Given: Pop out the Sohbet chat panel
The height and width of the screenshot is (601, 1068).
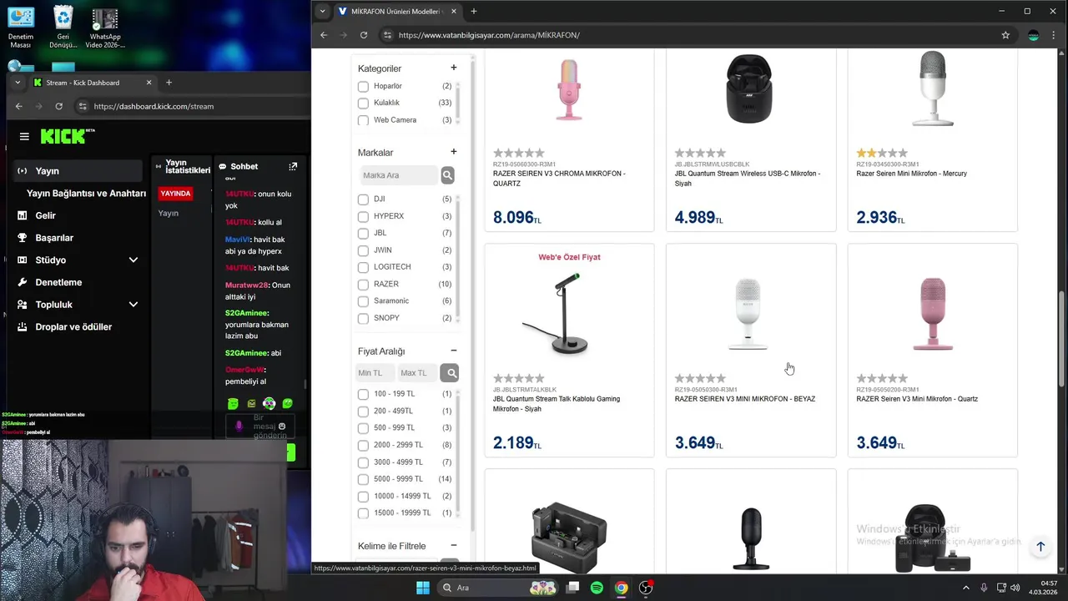Looking at the screenshot, I should point(293,166).
